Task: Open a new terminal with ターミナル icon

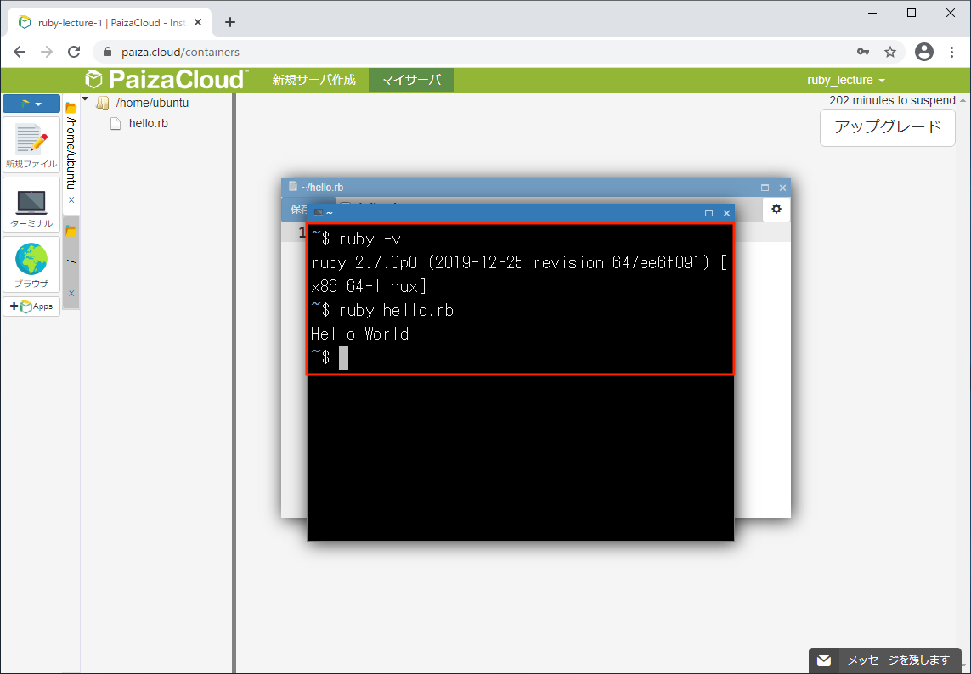Action: pos(31,206)
